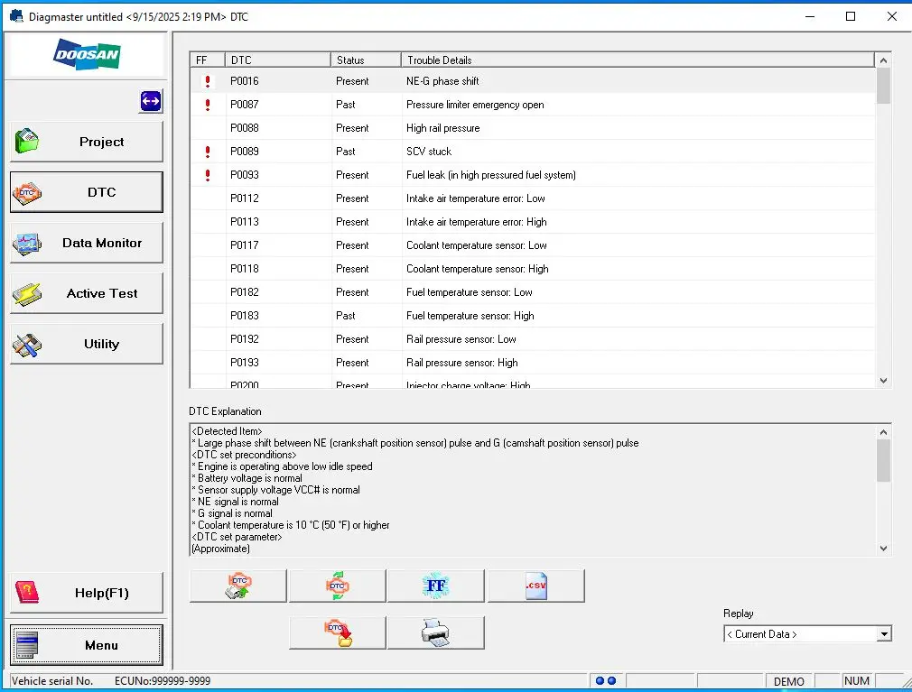Click the Active Test lightning icon
This screenshot has height=692, width=912.
[27, 294]
